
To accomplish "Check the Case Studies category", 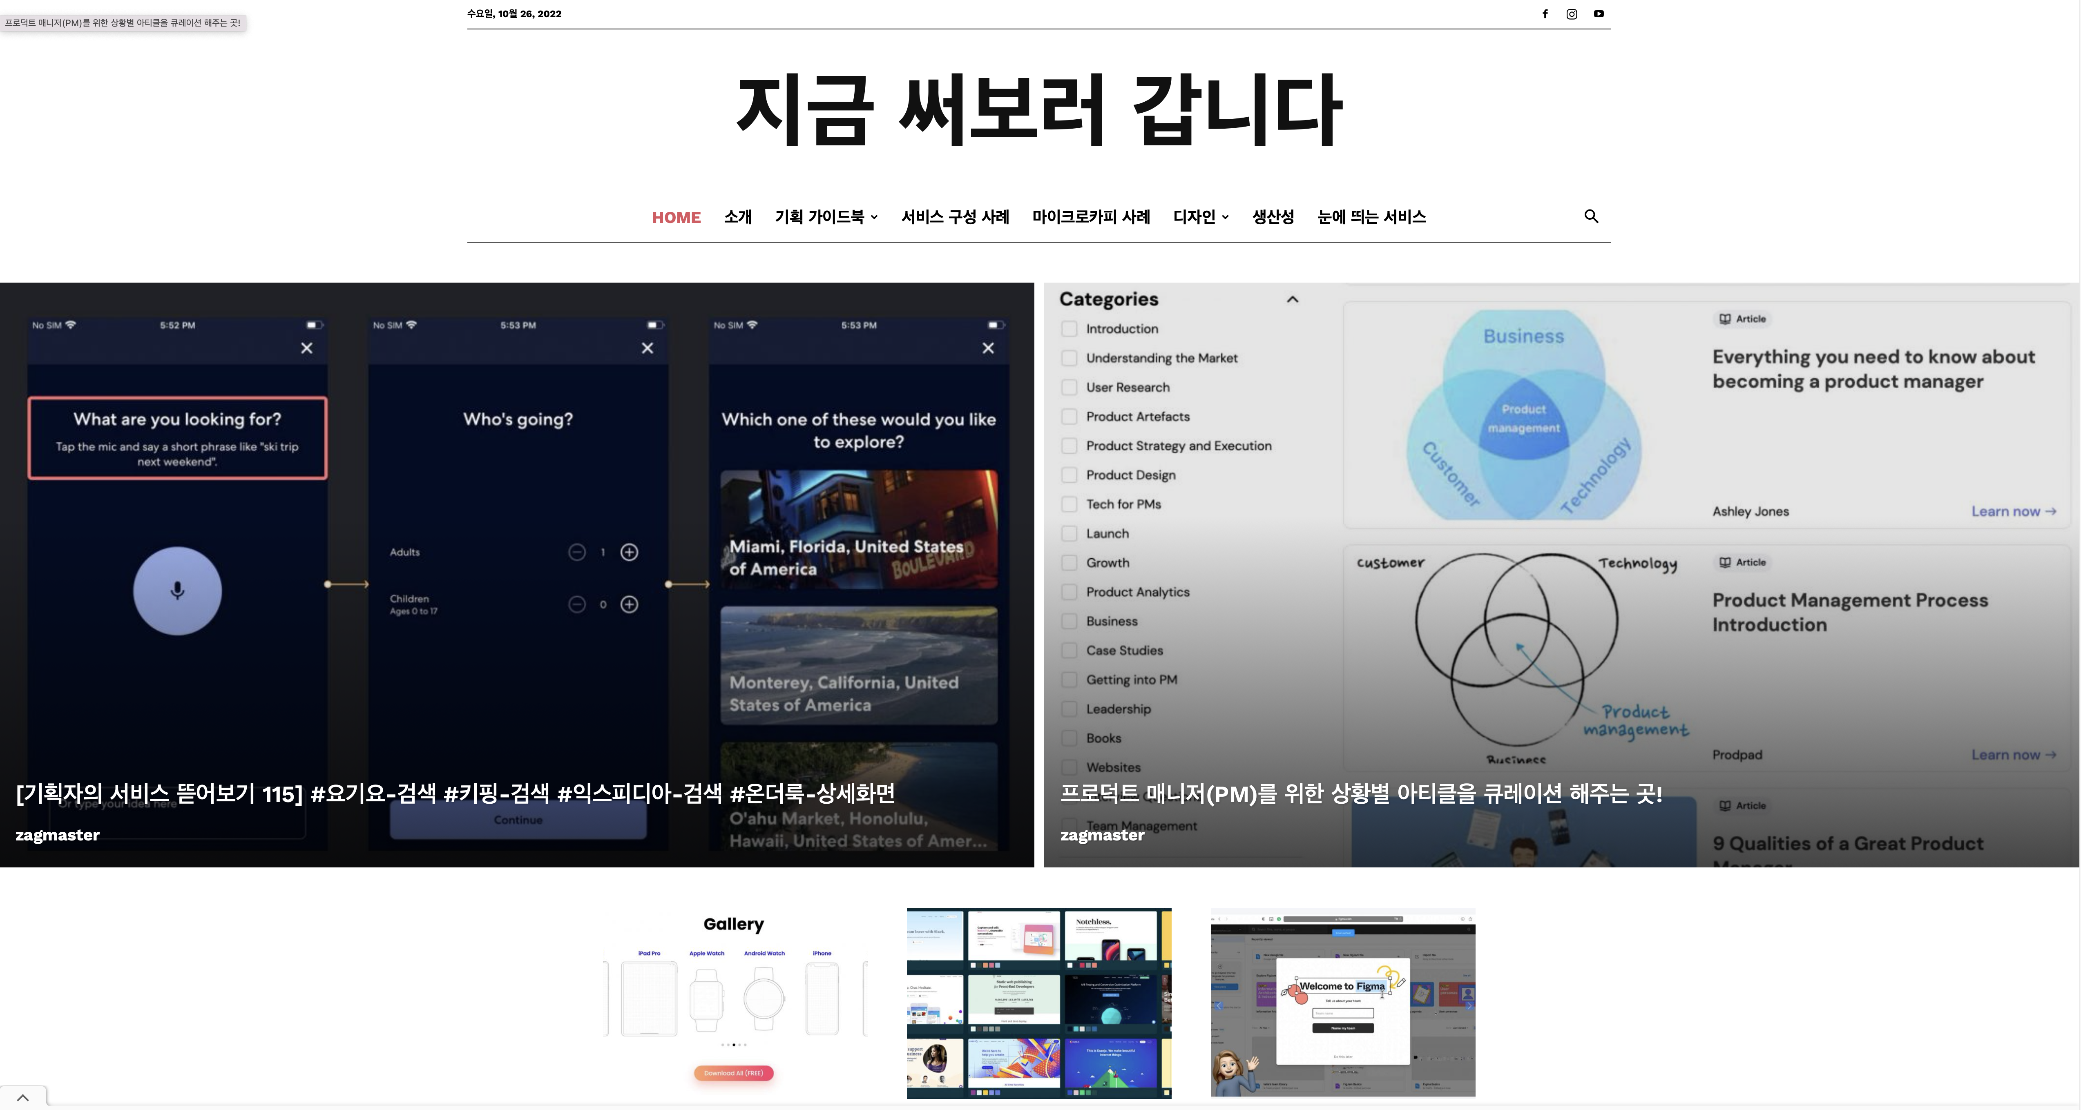I will pos(1069,650).
